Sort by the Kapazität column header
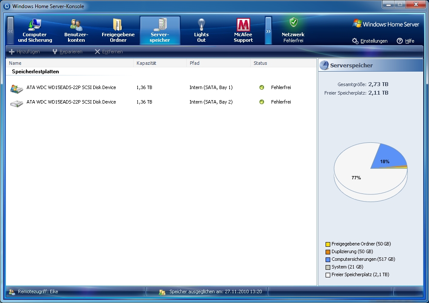Screen dimensions: 429x303 pos(160,63)
